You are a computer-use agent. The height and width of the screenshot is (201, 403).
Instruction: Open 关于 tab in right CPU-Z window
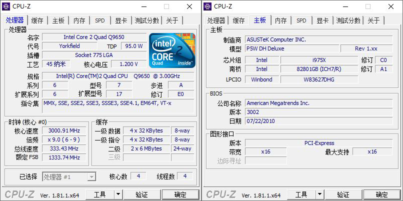click(373, 20)
